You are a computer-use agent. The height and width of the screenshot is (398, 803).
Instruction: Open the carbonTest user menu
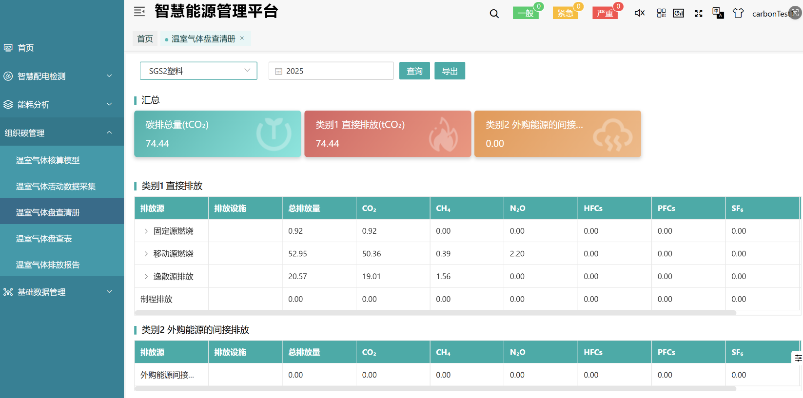770,14
